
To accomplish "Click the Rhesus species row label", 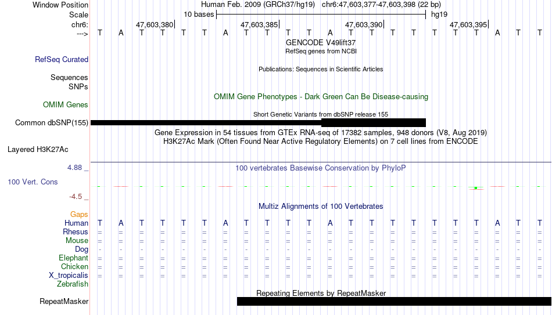I will pos(76,232).
